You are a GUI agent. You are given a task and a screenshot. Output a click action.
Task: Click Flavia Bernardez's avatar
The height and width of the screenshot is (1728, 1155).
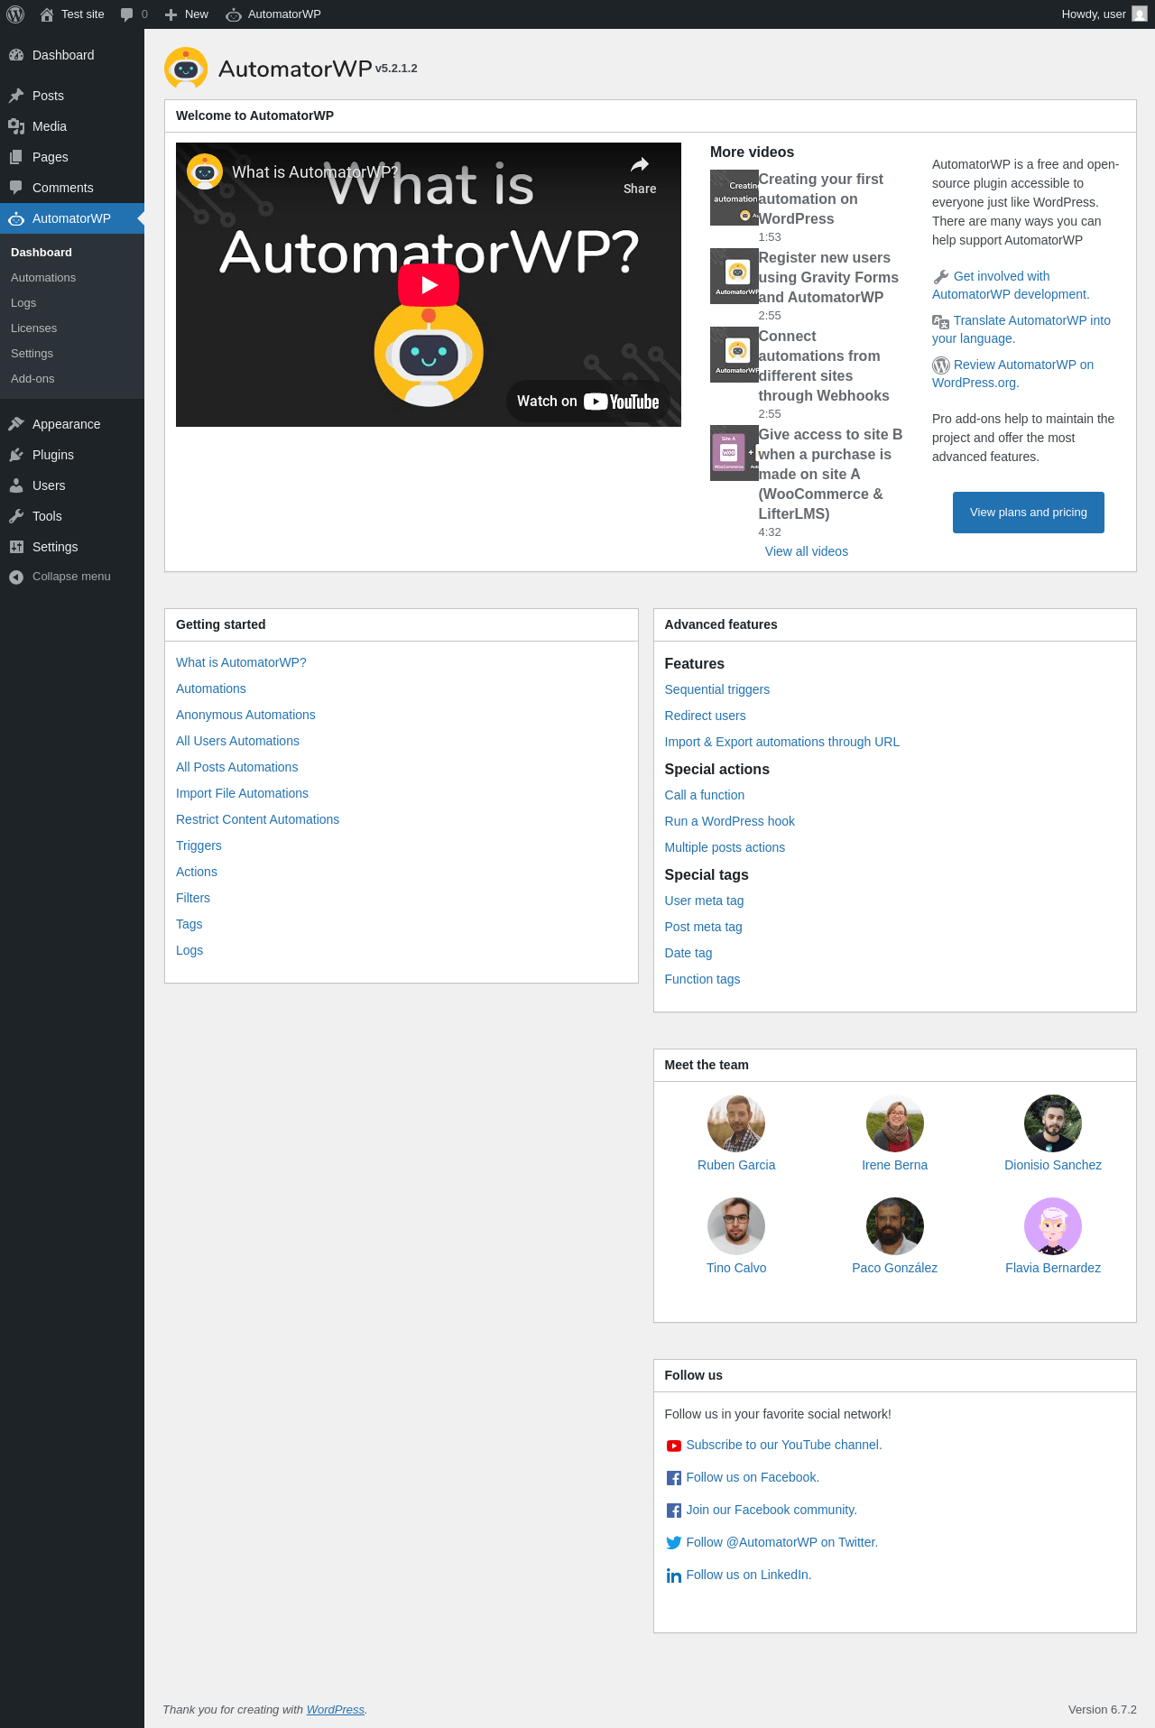tap(1053, 1226)
